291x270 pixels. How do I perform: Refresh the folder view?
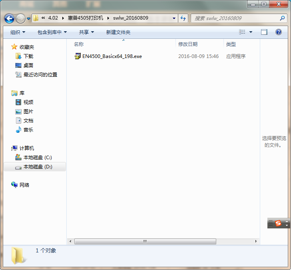pyautogui.click(x=183, y=18)
